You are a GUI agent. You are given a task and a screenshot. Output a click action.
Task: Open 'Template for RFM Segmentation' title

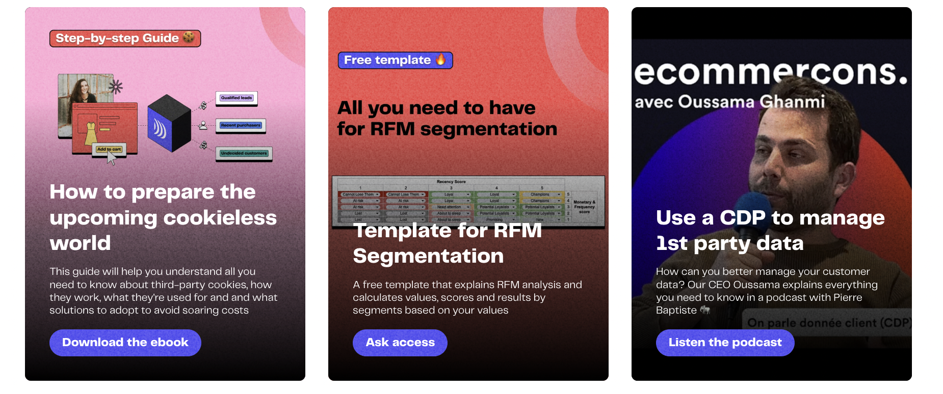point(448,243)
